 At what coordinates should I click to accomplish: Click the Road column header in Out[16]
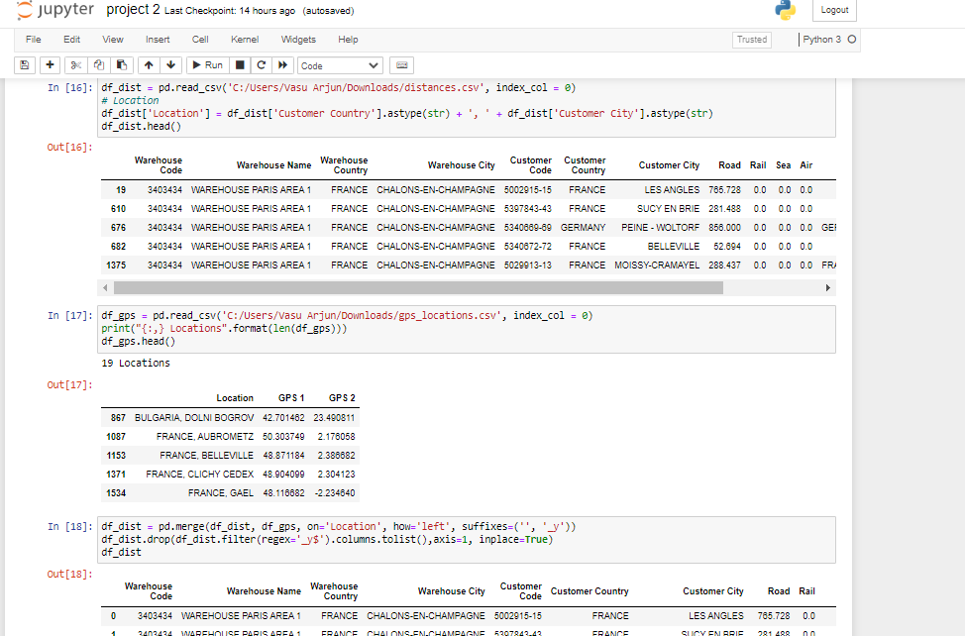(729, 165)
